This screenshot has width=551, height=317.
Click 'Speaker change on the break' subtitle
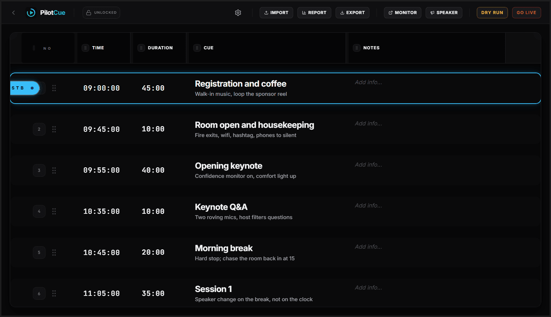tap(254, 299)
